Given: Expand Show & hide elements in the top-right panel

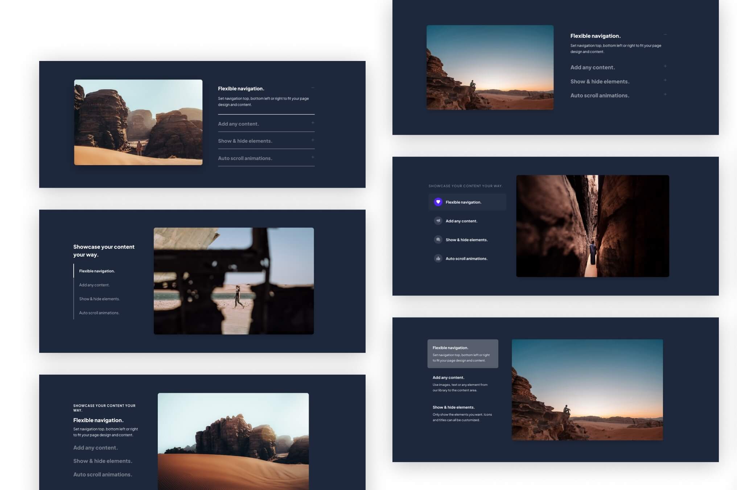Looking at the screenshot, I should pos(666,80).
